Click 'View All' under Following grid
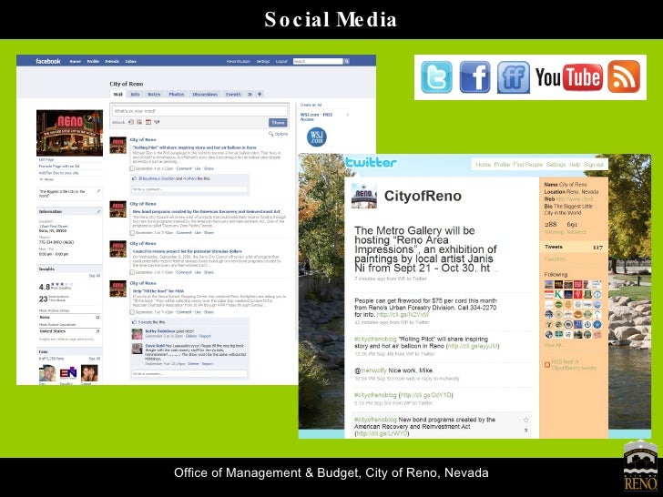 [x=554, y=345]
